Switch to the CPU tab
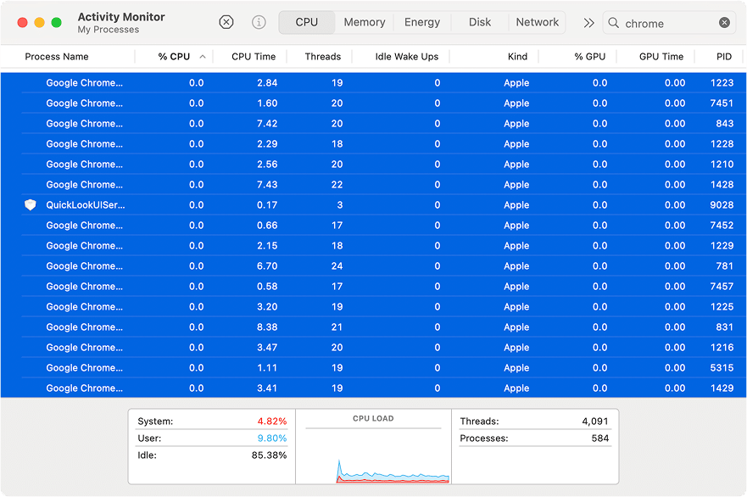 tap(306, 22)
